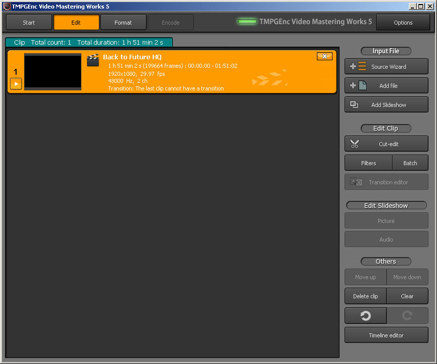Remove clip with the orange X button

click(x=324, y=56)
